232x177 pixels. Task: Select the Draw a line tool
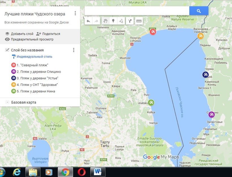point(121,21)
